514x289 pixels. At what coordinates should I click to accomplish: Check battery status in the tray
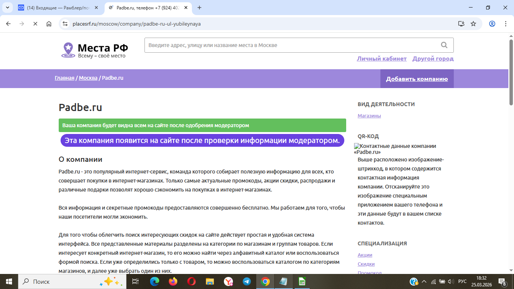coord(442,281)
